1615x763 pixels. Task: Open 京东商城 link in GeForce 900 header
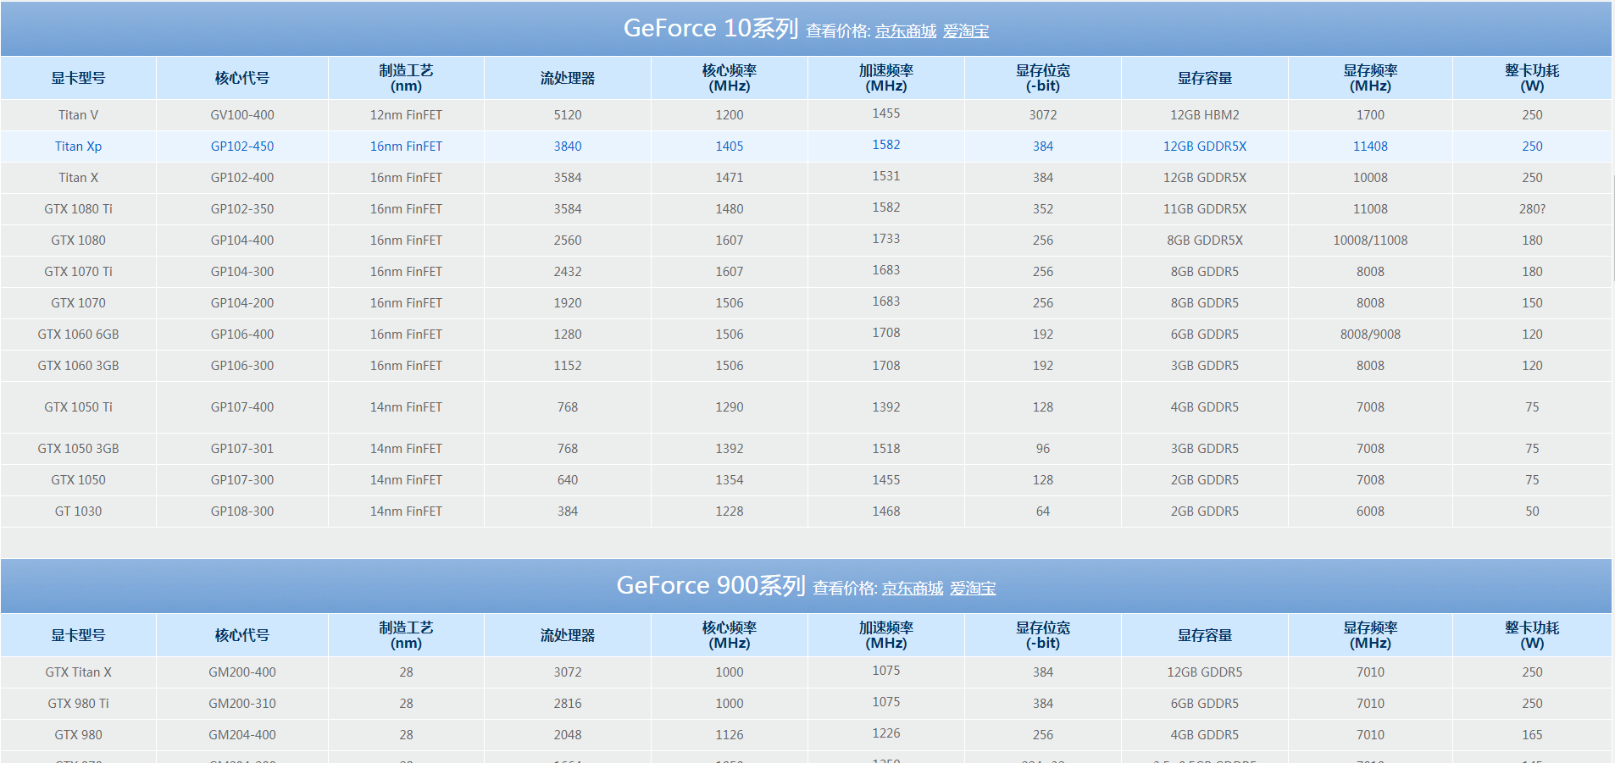(x=912, y=589)
